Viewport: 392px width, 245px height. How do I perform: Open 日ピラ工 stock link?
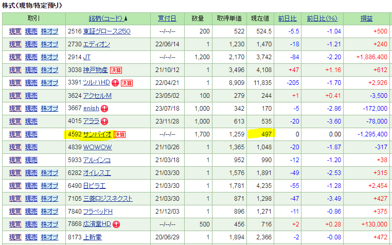coord(95,186)
